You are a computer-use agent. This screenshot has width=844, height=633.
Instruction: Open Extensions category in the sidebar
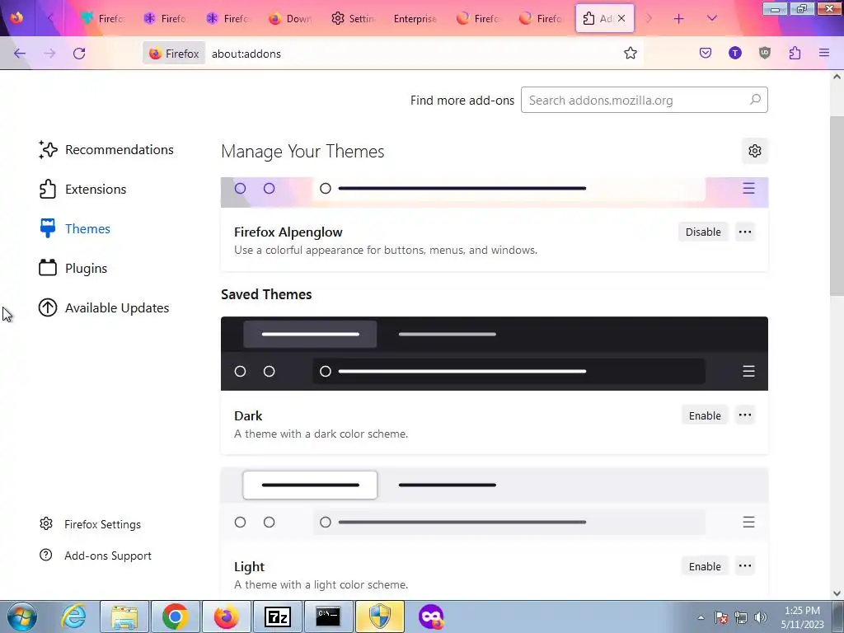[82, 190]
